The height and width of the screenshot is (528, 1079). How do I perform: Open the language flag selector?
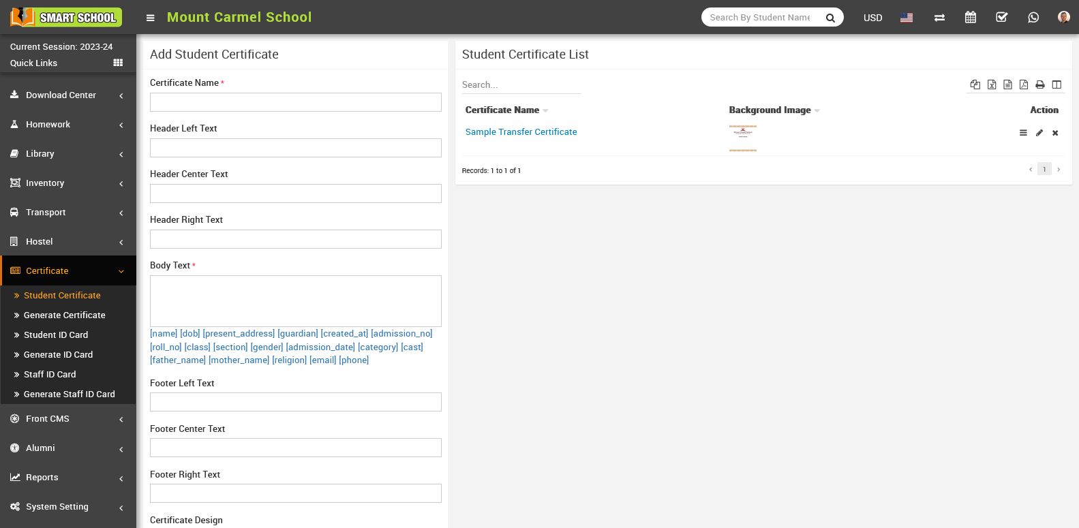(x=907, y=18)
